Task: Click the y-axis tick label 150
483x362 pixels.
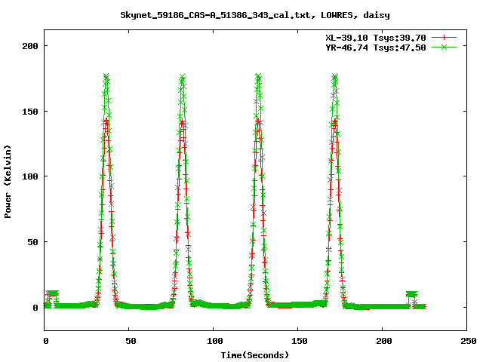Action: coord(30,112)
